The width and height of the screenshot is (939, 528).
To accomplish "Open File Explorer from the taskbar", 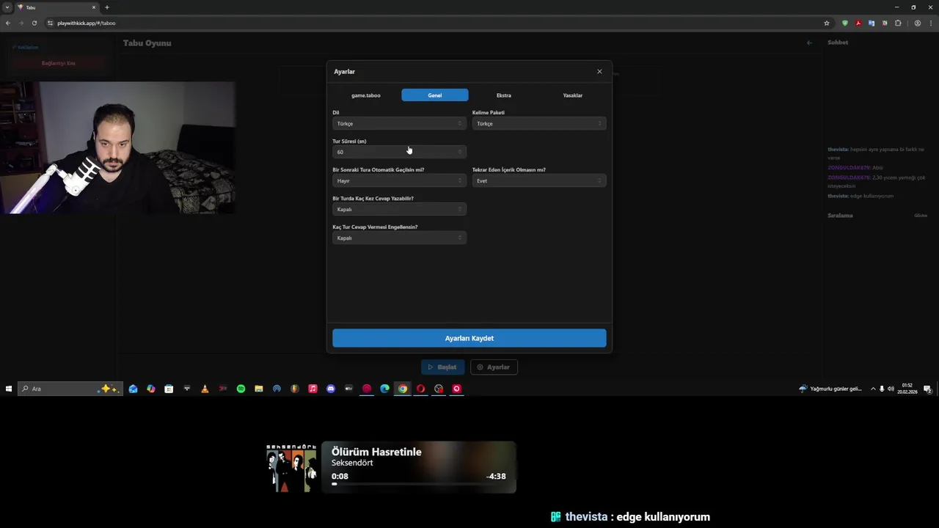I will 259,389.
